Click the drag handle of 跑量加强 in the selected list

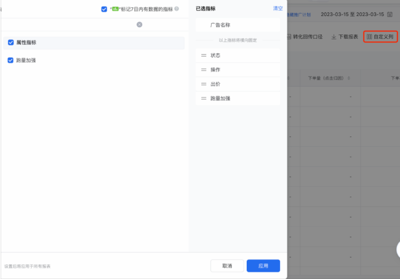point(204,98)
